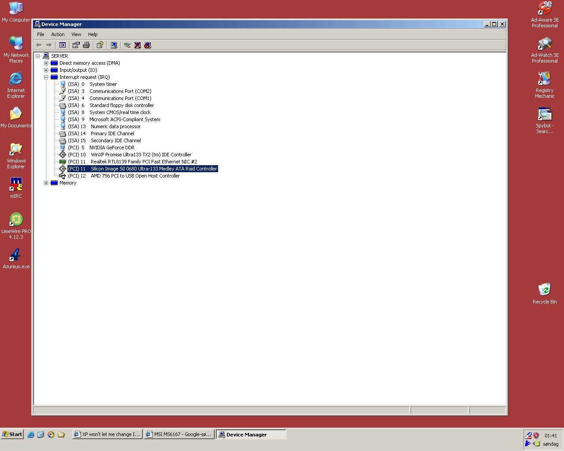The width and height of the screenshot is (564, 451).
Task: Select the Internet Explorer desktop icon
Action: (x=16, y=85)
